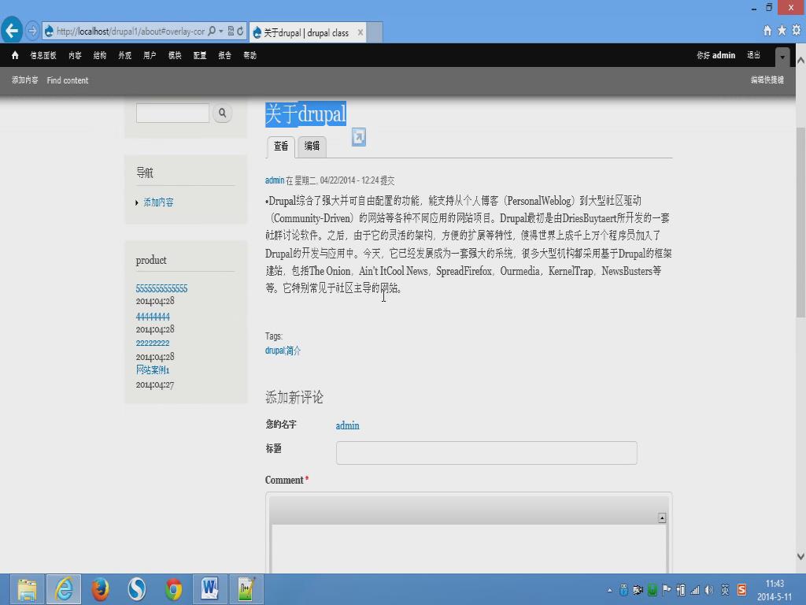
Task: Click the sidebar search magnifier button
Action: (222, 113)
